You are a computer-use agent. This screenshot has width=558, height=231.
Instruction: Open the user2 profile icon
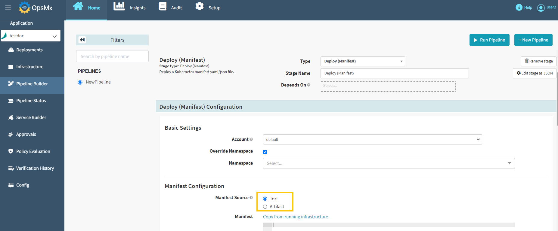[541, 8]
